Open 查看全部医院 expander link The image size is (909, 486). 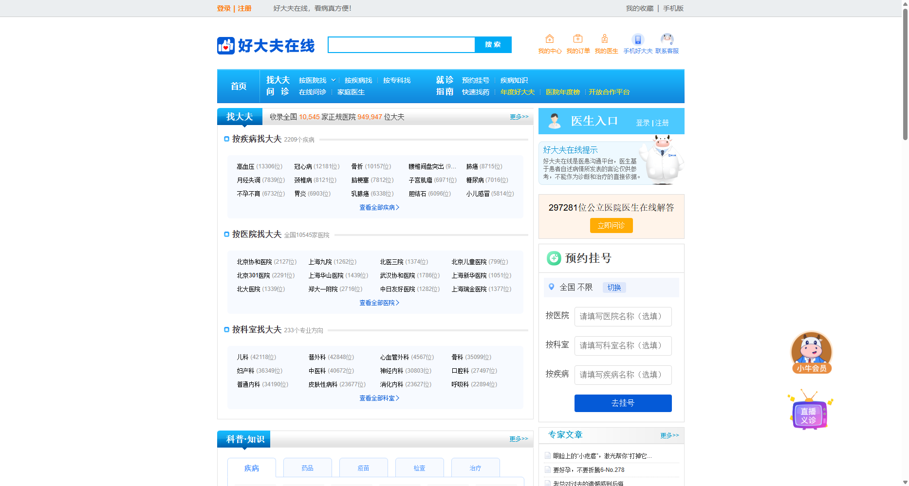pyautogui.click(x=379, y=303)
